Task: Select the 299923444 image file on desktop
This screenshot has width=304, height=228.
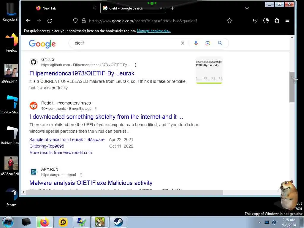Action: [10, 73]
